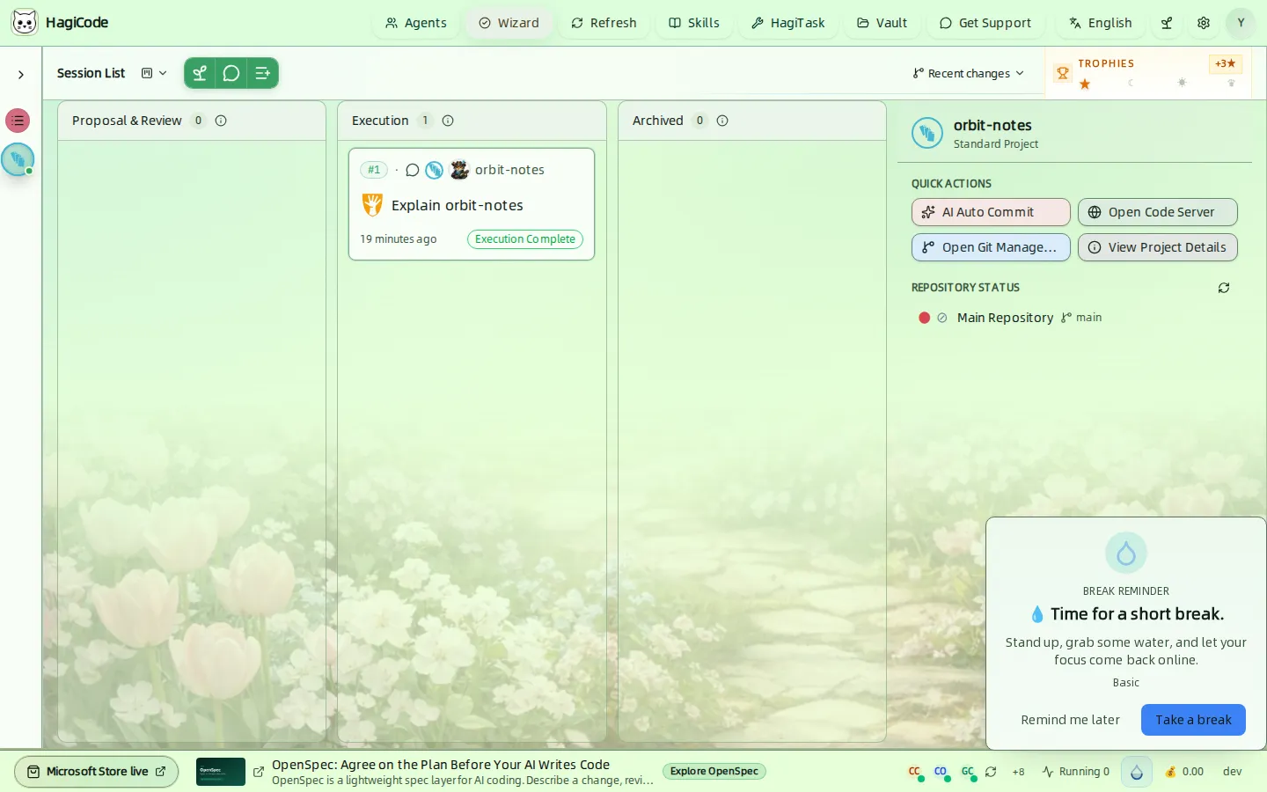This screenshot has width=1267, height=792.
Task: Click the CO agent status icon in footer
Action: click(941, 772)
